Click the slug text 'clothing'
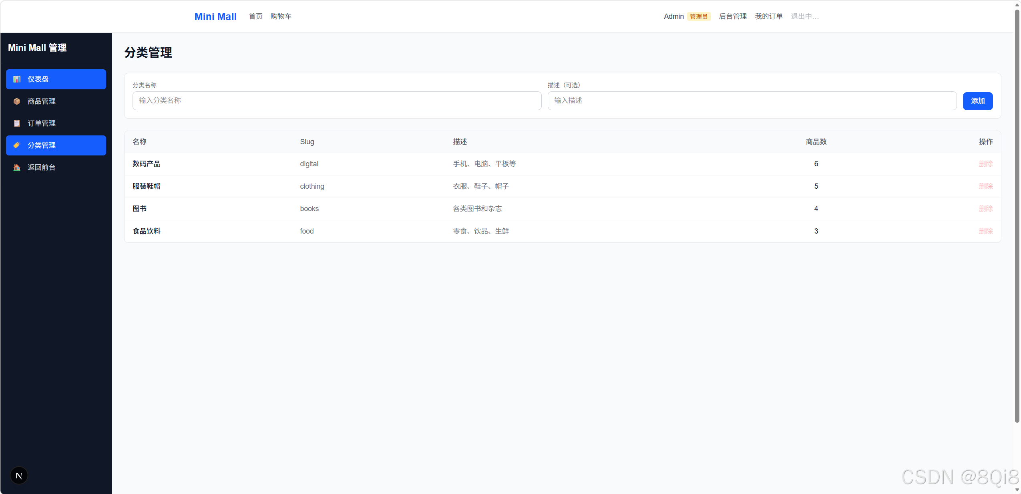The width and height of the screenshot is (1021, 494). [x=312, y=186]
